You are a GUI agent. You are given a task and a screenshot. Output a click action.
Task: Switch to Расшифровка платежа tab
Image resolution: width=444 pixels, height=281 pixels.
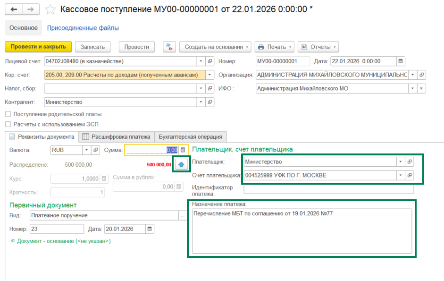(x=117, y=136)
